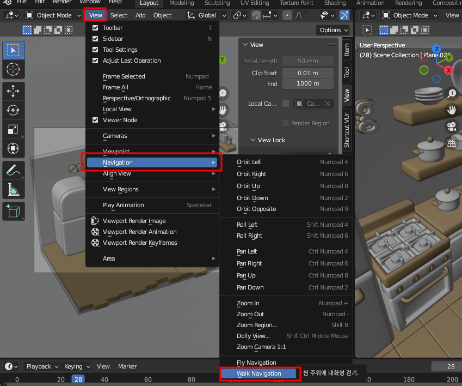Toggle Adjust Last Operation checkbox
This screenshot has height=386, width=462.
pyautogui.click(x=95, y=61)
